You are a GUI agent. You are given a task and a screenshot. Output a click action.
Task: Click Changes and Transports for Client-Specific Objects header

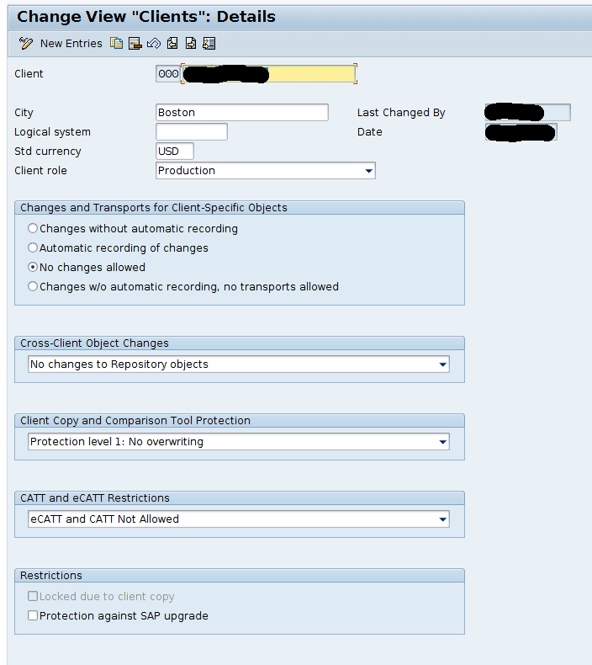pyautogui.click(x=240, y=208)
